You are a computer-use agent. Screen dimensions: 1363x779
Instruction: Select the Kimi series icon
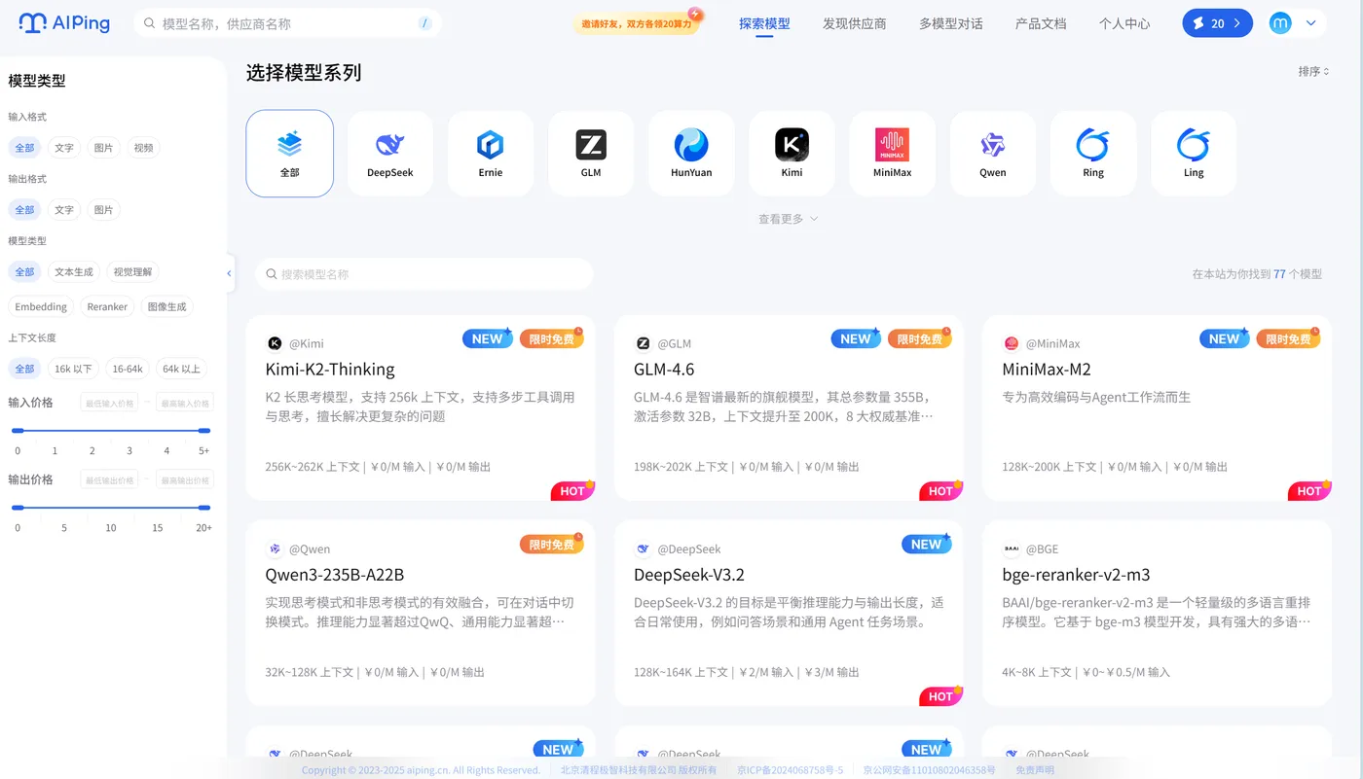tap(792, 144)
